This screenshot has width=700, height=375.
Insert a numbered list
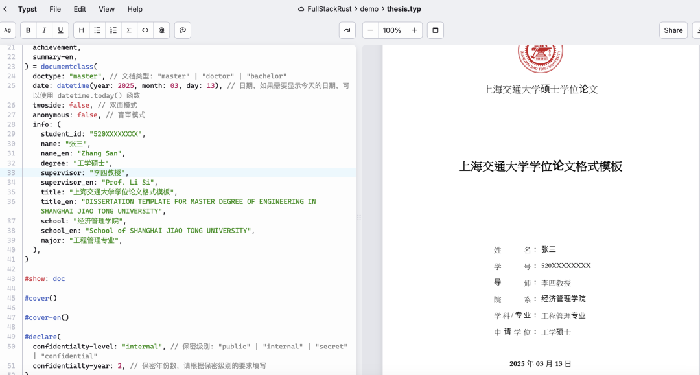coord(113,30)
